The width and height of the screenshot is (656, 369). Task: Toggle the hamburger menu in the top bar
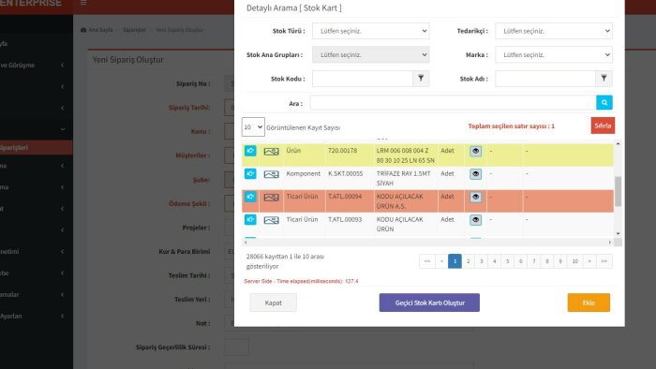[83, 3]
